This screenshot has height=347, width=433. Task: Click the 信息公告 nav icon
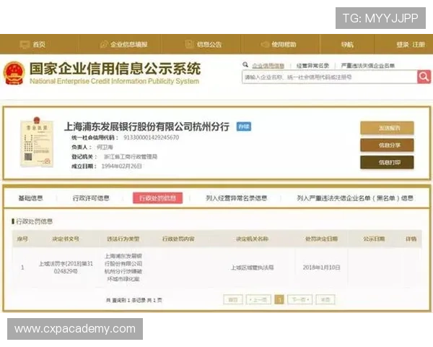tap(189, 44)
